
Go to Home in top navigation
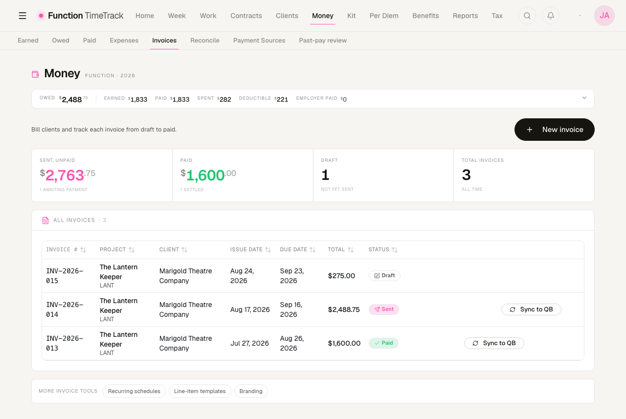point(145,16)
